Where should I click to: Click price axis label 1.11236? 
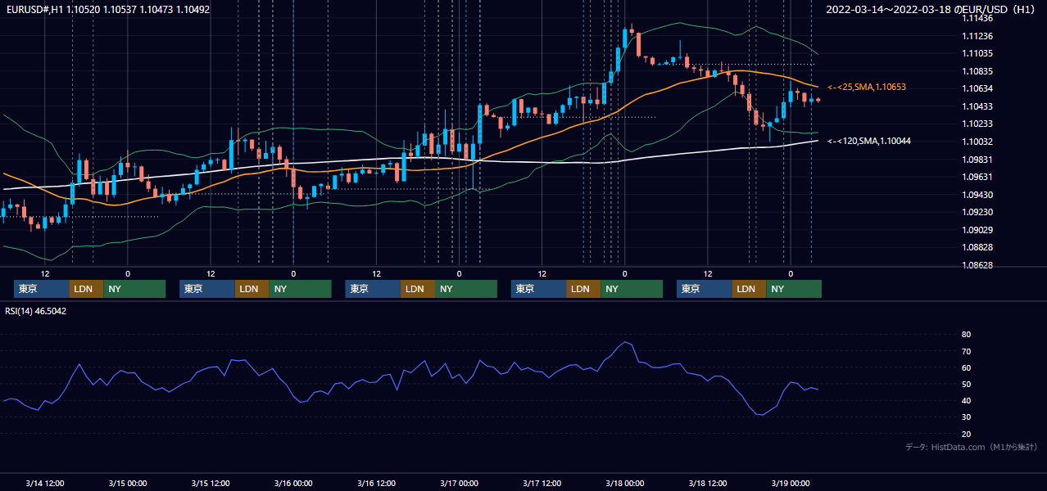pyautogui.click(x=977, y=36)
